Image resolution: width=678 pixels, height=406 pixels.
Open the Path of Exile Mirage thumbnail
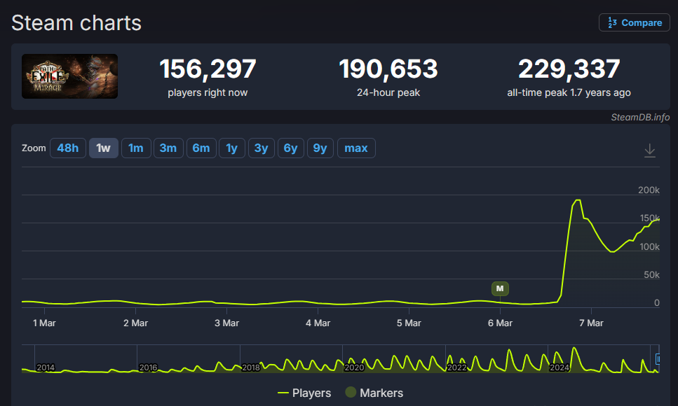coord(69,76)
